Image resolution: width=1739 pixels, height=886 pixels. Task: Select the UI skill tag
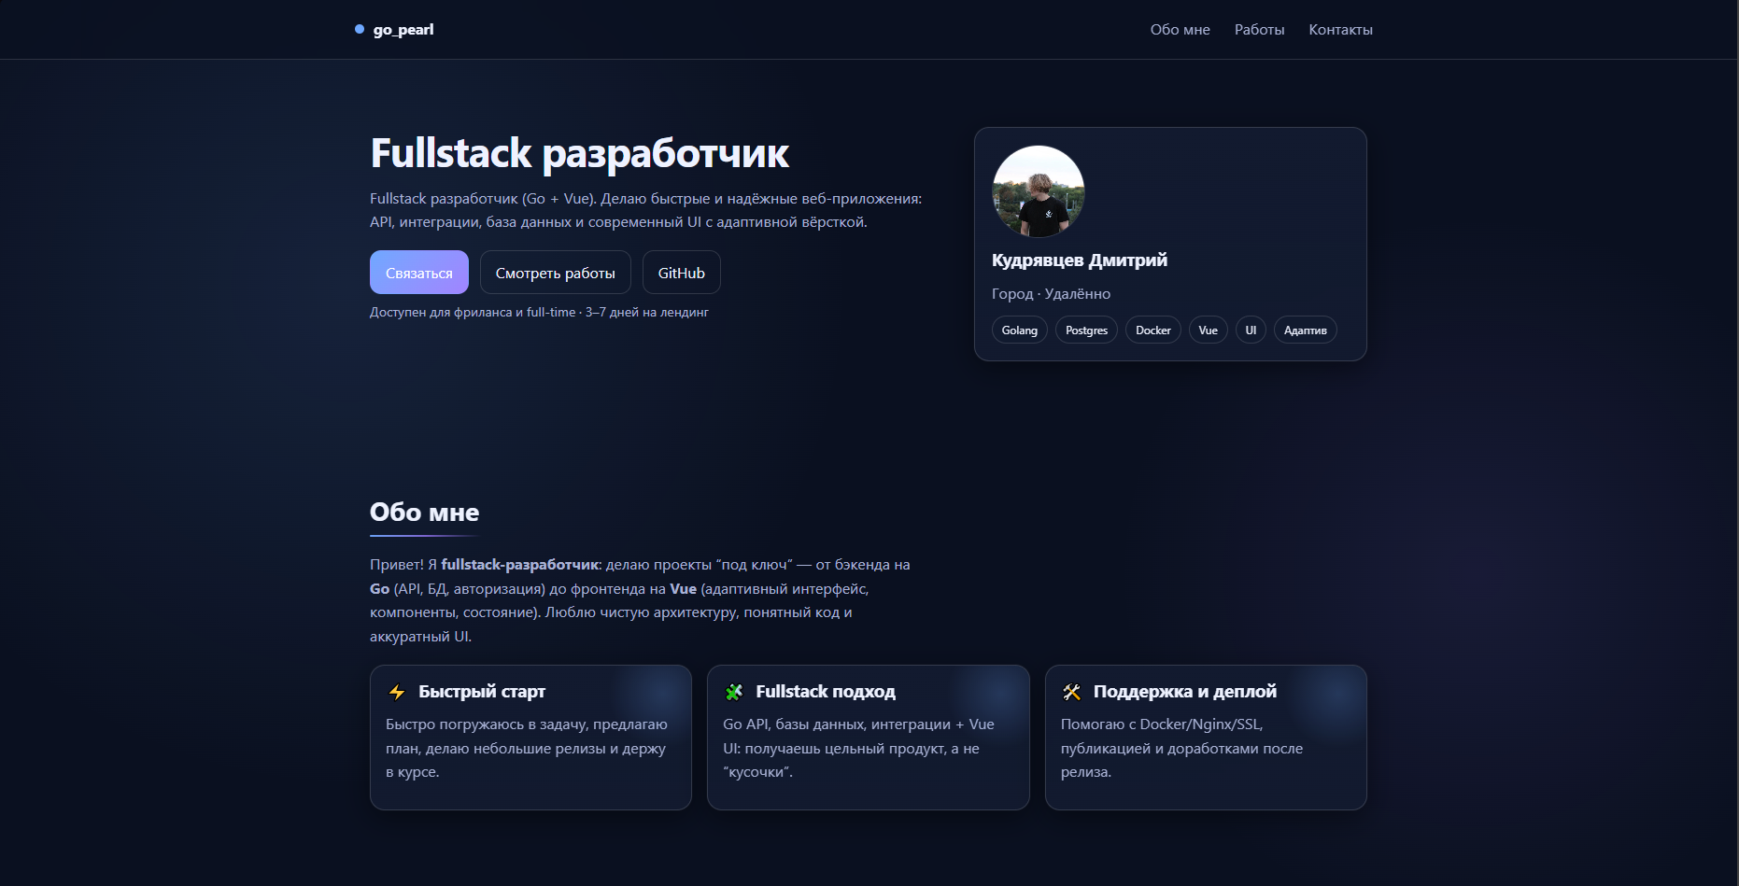tap(1251, 330)
